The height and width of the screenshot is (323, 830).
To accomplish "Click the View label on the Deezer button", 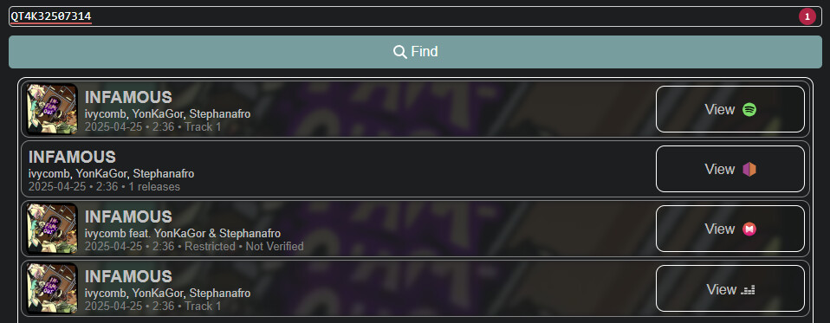I will 721,289.
